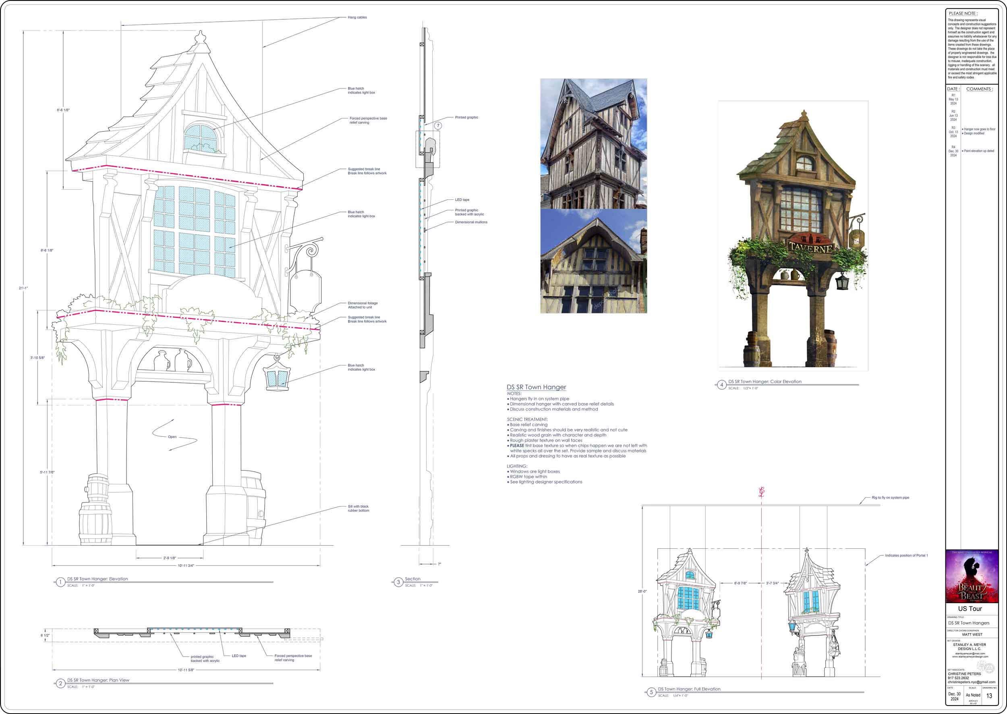Click the Hang cables annotation label
The height and width of the screenshot is (714, 1007).
tap(357, 18)
